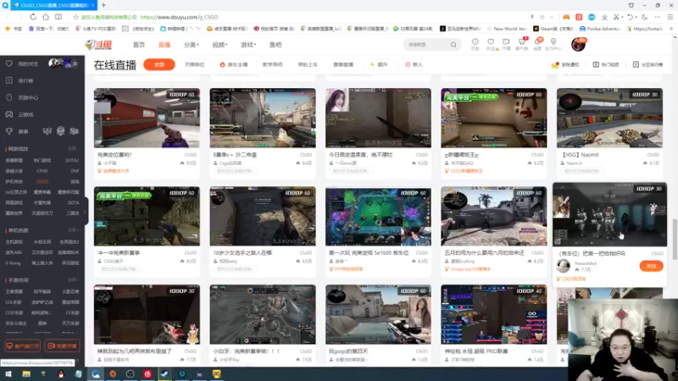Click the 我要开播 button
Viewport: 678px width, 381px height.
62,345
